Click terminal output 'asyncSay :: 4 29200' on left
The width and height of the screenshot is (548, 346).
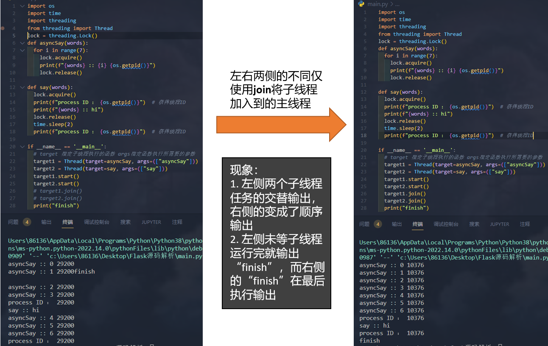[41, 318]
